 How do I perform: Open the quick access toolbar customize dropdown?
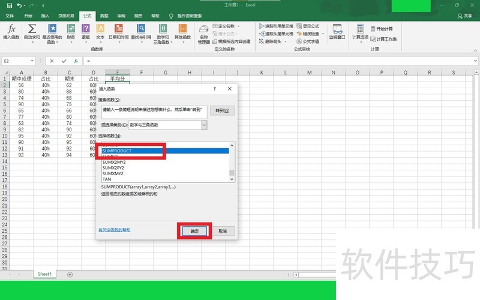point(43,5)
